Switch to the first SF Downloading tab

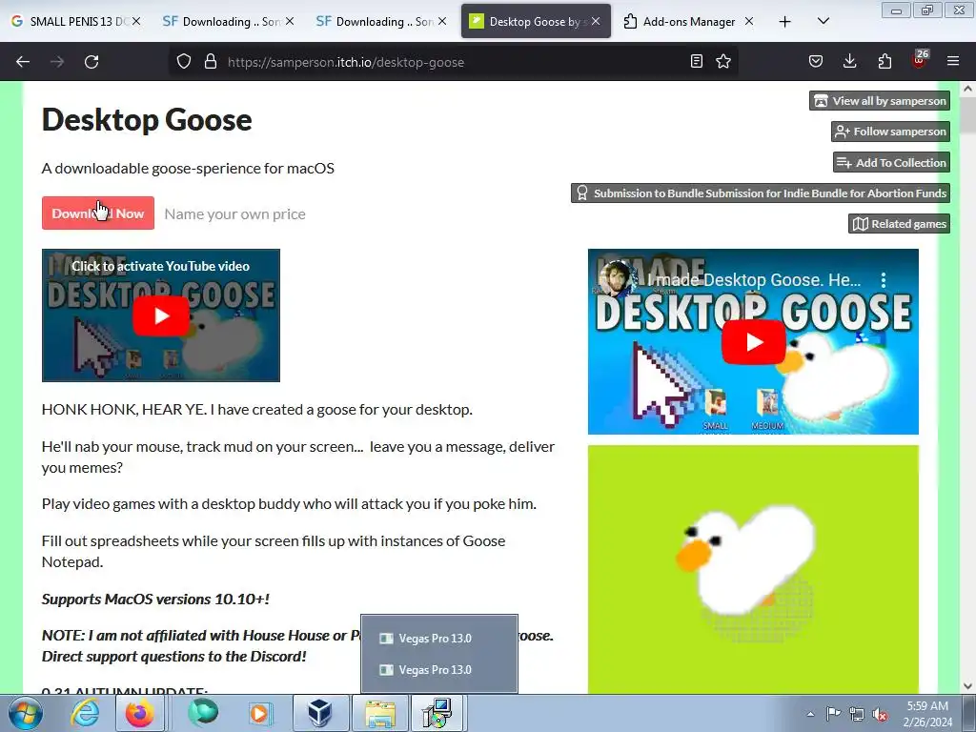pos(228,21)
